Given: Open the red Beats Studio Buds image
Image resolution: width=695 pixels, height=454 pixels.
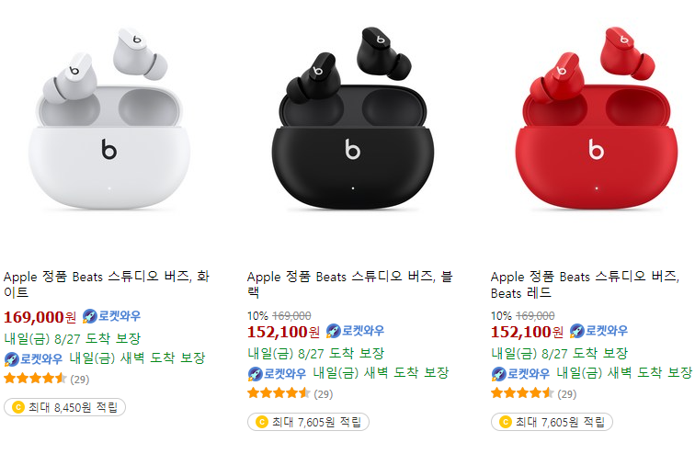Looking at the screenshot, I should 597,119.
